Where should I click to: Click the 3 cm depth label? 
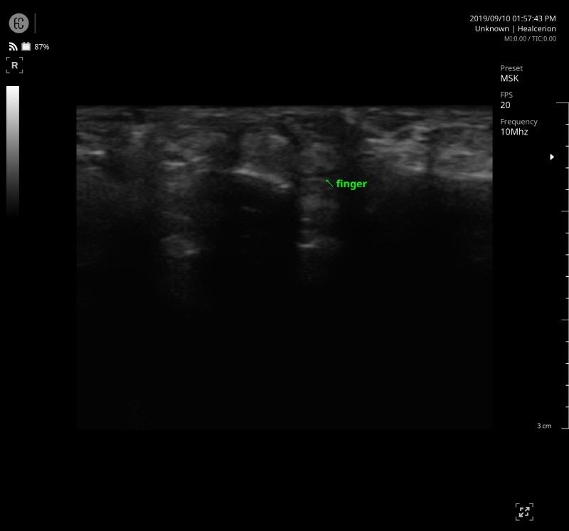coord(544,426)
